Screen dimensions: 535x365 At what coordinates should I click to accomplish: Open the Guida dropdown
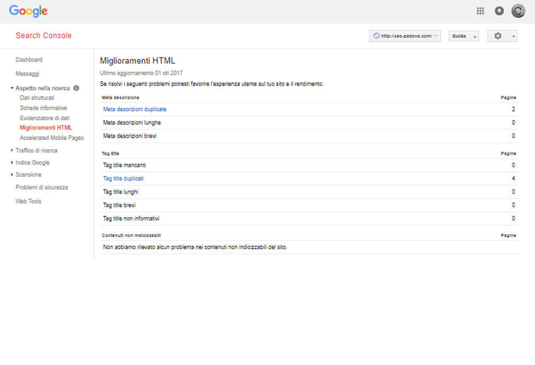pyautogui.click(x=463, y=36)
